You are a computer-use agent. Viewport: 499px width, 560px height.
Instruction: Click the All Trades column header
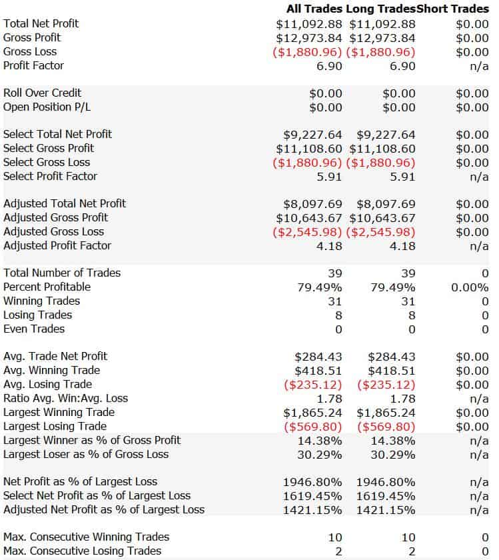click(x=314, y=9)
